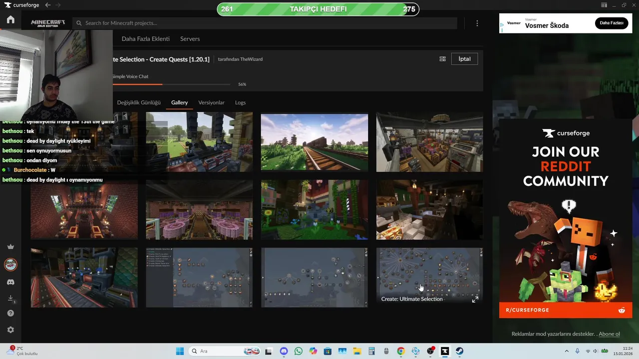Cancel the install with İptal button

464,59
